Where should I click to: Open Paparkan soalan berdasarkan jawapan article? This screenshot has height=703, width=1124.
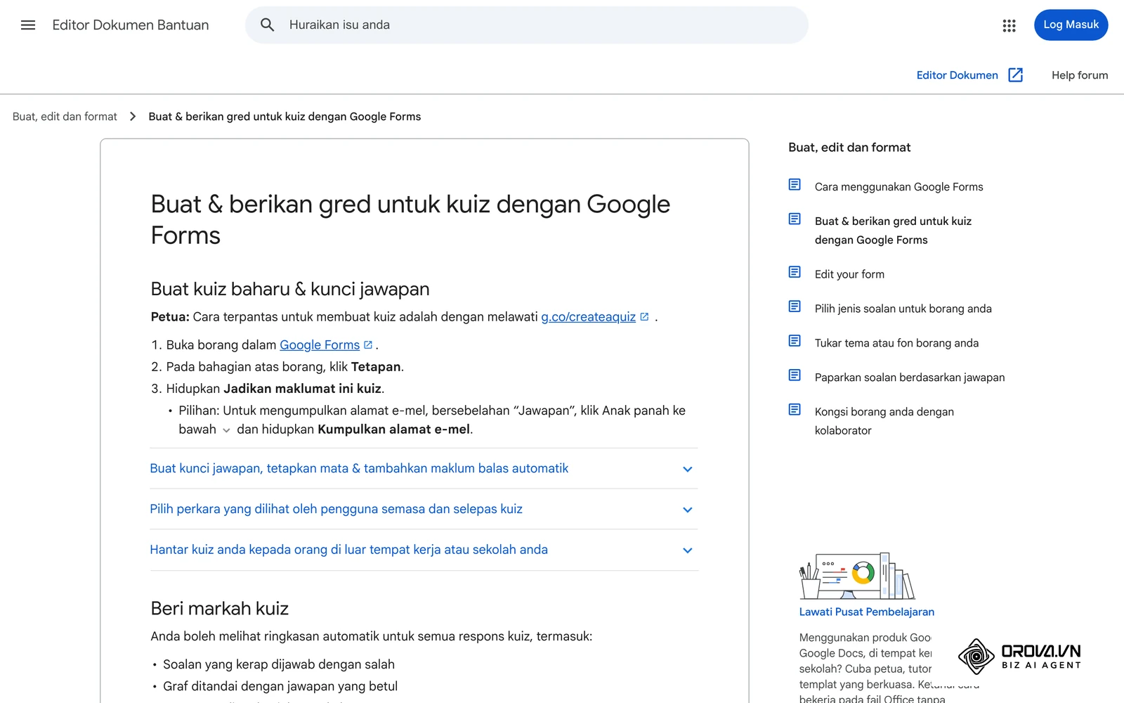(x=910, y=378)
